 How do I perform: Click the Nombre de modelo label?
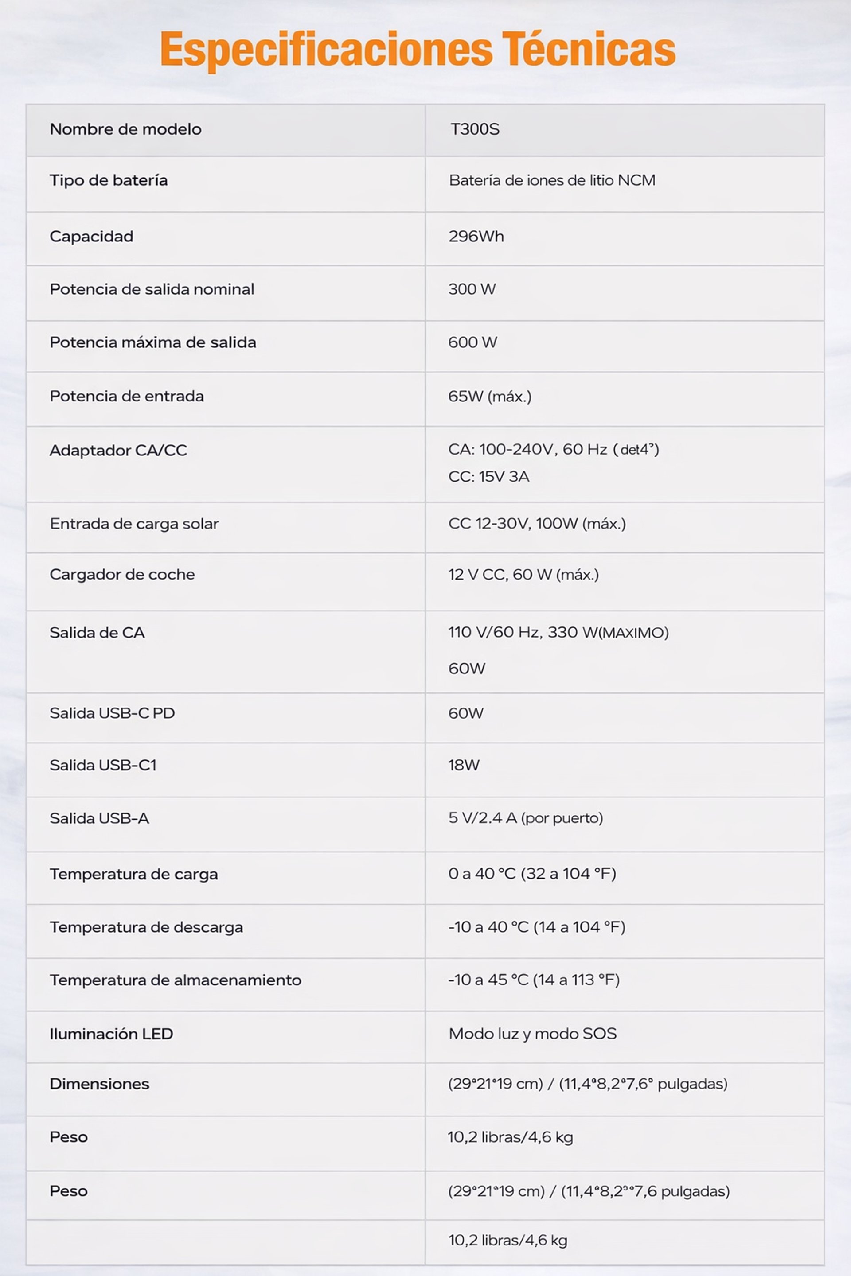click(x=125, y=129)
